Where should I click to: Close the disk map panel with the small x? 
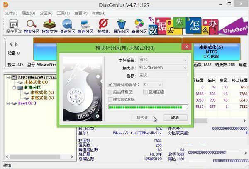[x=5, y=38]
